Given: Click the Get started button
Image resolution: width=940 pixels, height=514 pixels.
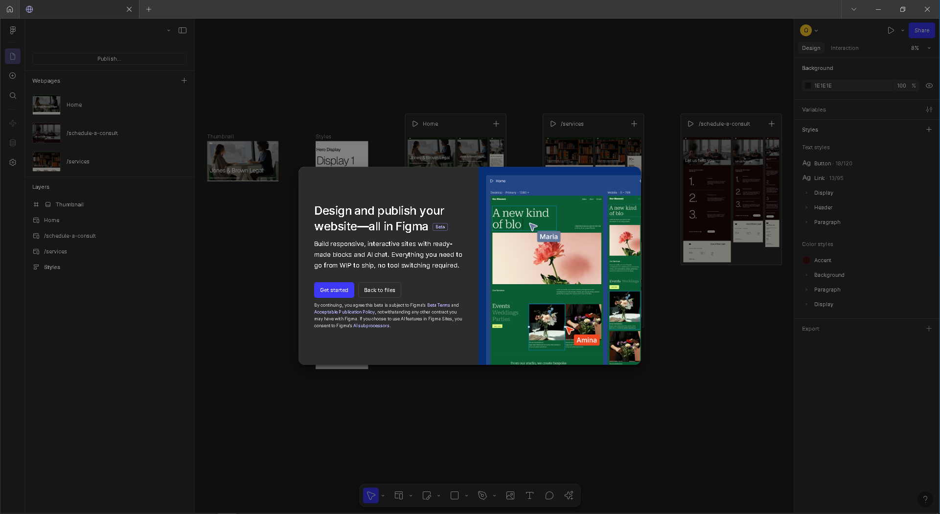Looking at the screenshot, I should click(334, 290).
